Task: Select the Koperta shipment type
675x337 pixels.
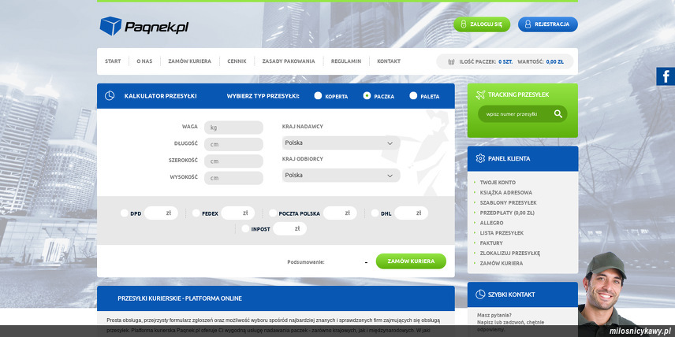Action: point(318,96)
